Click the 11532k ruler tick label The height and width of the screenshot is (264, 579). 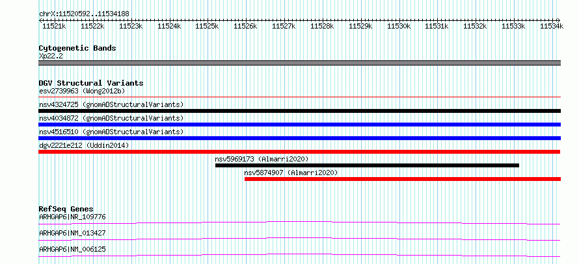476,26
